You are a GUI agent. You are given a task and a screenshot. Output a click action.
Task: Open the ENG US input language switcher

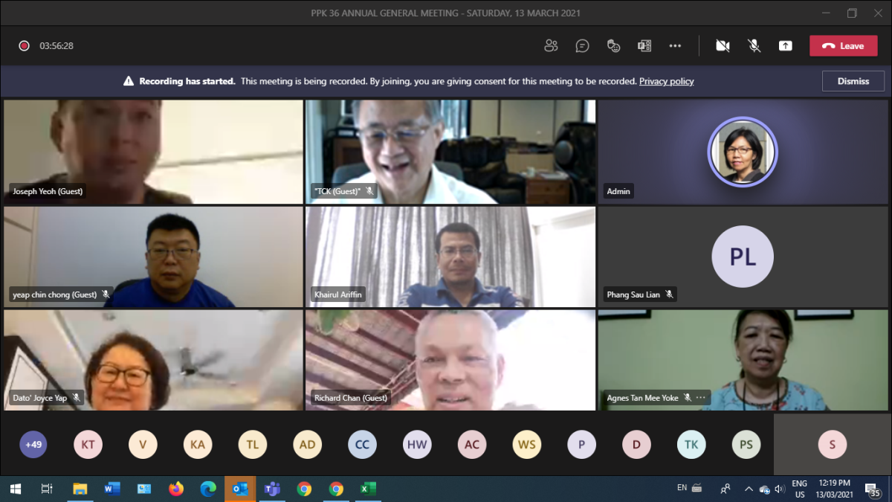800,489
